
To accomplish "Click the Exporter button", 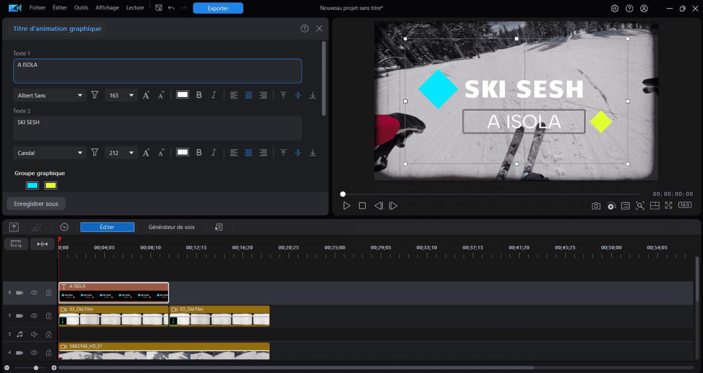I will [218, 8].
